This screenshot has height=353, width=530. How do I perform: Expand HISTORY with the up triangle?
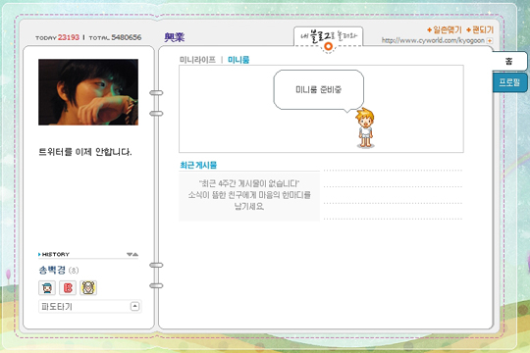[135, 254]
